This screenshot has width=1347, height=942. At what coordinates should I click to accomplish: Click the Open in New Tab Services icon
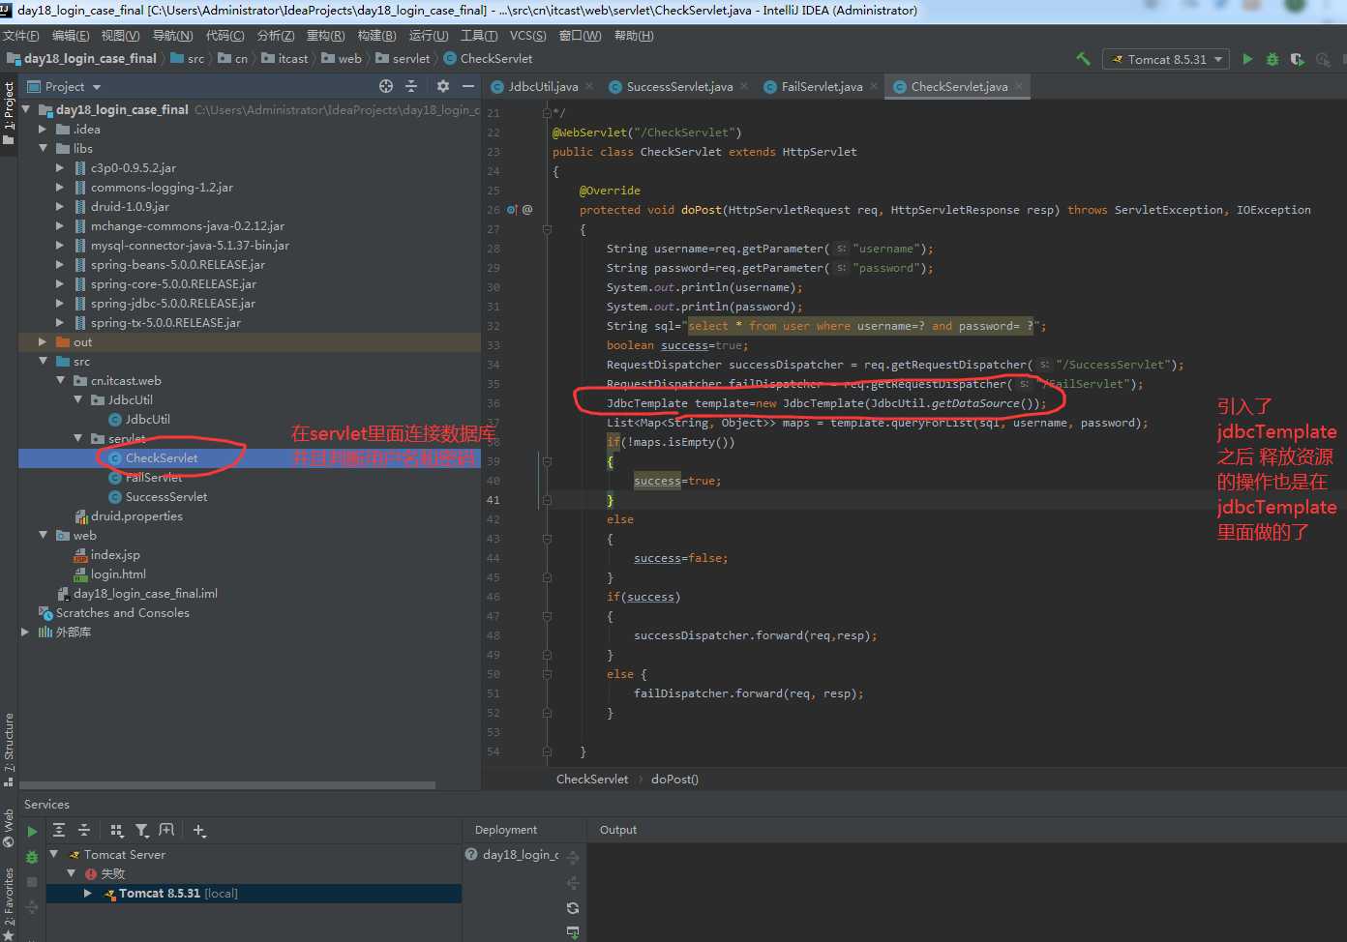(166, 830)
